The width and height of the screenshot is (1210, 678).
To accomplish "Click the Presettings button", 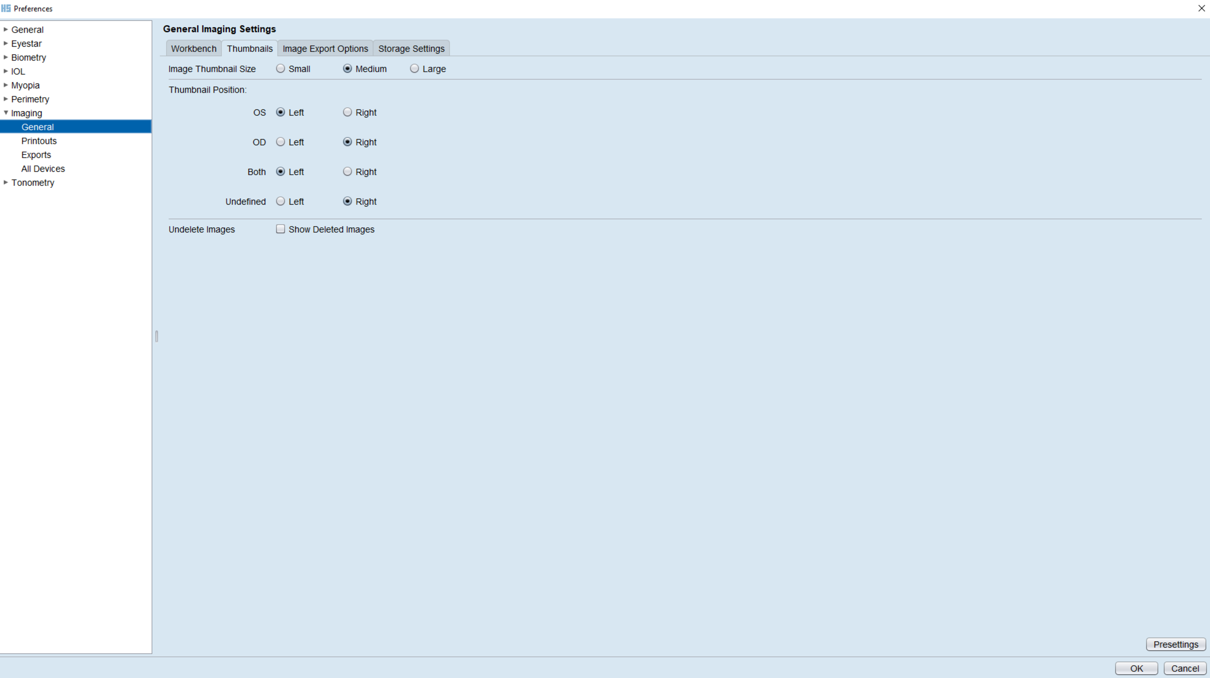I will 1175,644.
